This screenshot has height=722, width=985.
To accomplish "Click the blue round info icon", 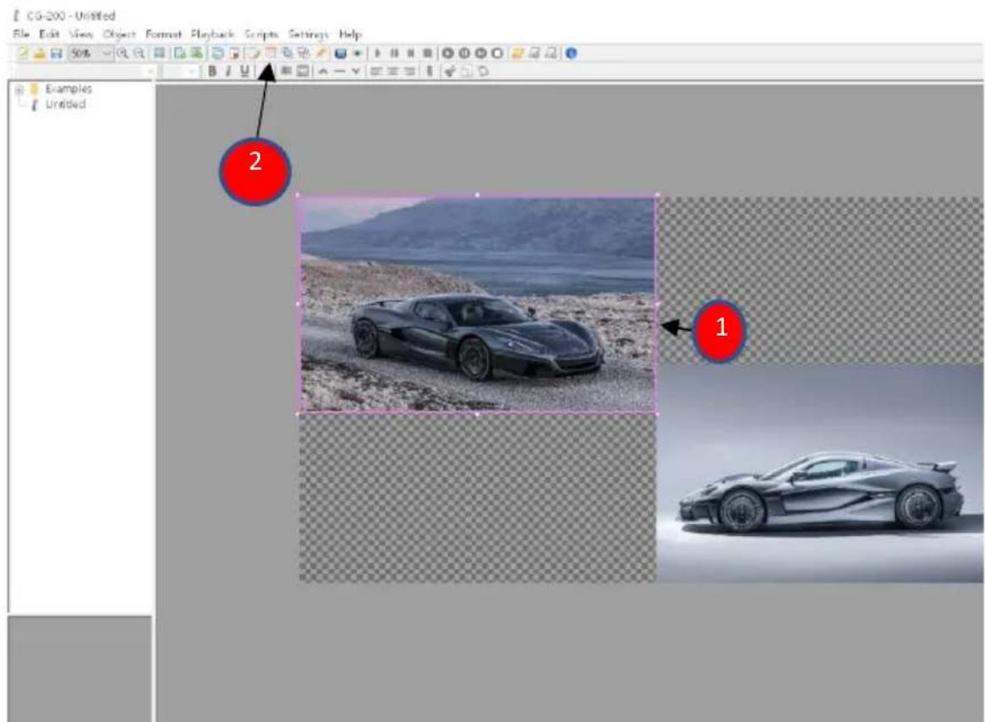I will (x=571, y=53).
